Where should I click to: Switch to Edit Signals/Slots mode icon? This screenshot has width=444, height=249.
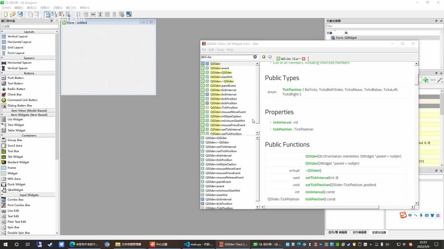54,14
